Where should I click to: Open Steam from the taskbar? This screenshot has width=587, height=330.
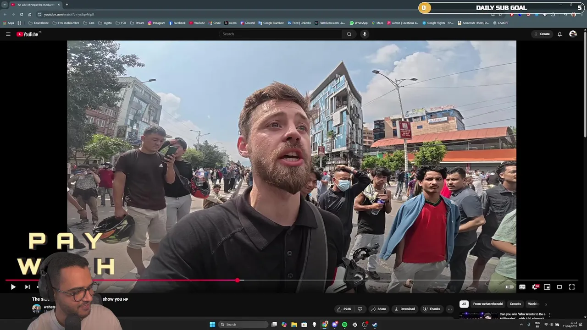(x=375, y=324)
